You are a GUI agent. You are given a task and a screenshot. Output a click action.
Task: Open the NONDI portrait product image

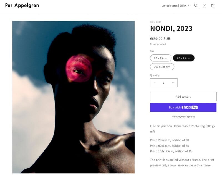74,97
